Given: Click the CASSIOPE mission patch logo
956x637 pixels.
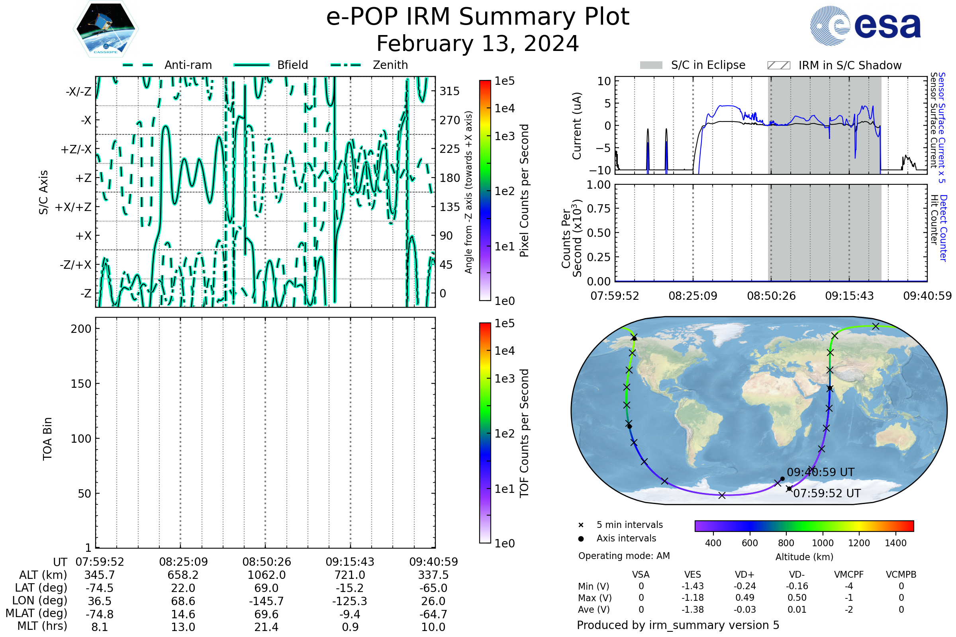Looking at the screenshot, I should click(x=106, y=29).
